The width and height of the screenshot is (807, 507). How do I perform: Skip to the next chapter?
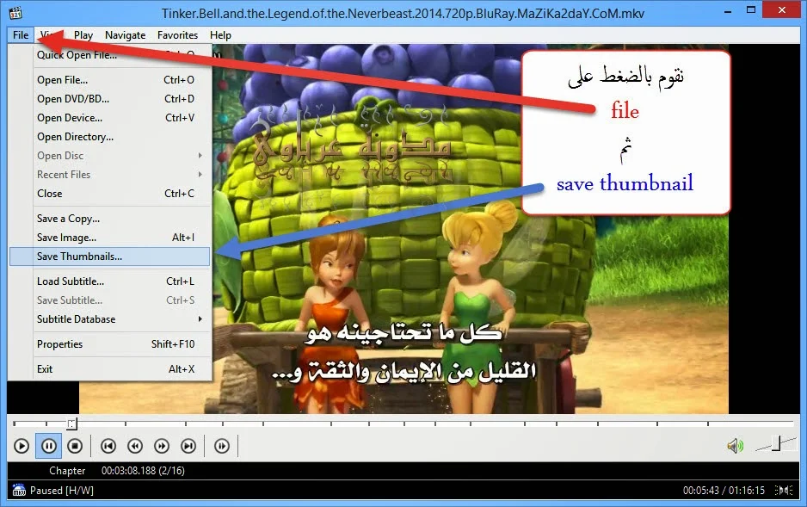pos(188,446)
